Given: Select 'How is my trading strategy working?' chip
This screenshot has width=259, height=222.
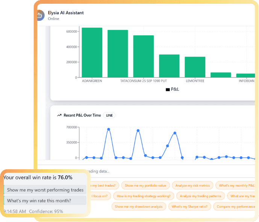Looking at the screenshot, I should click(143, 196).
